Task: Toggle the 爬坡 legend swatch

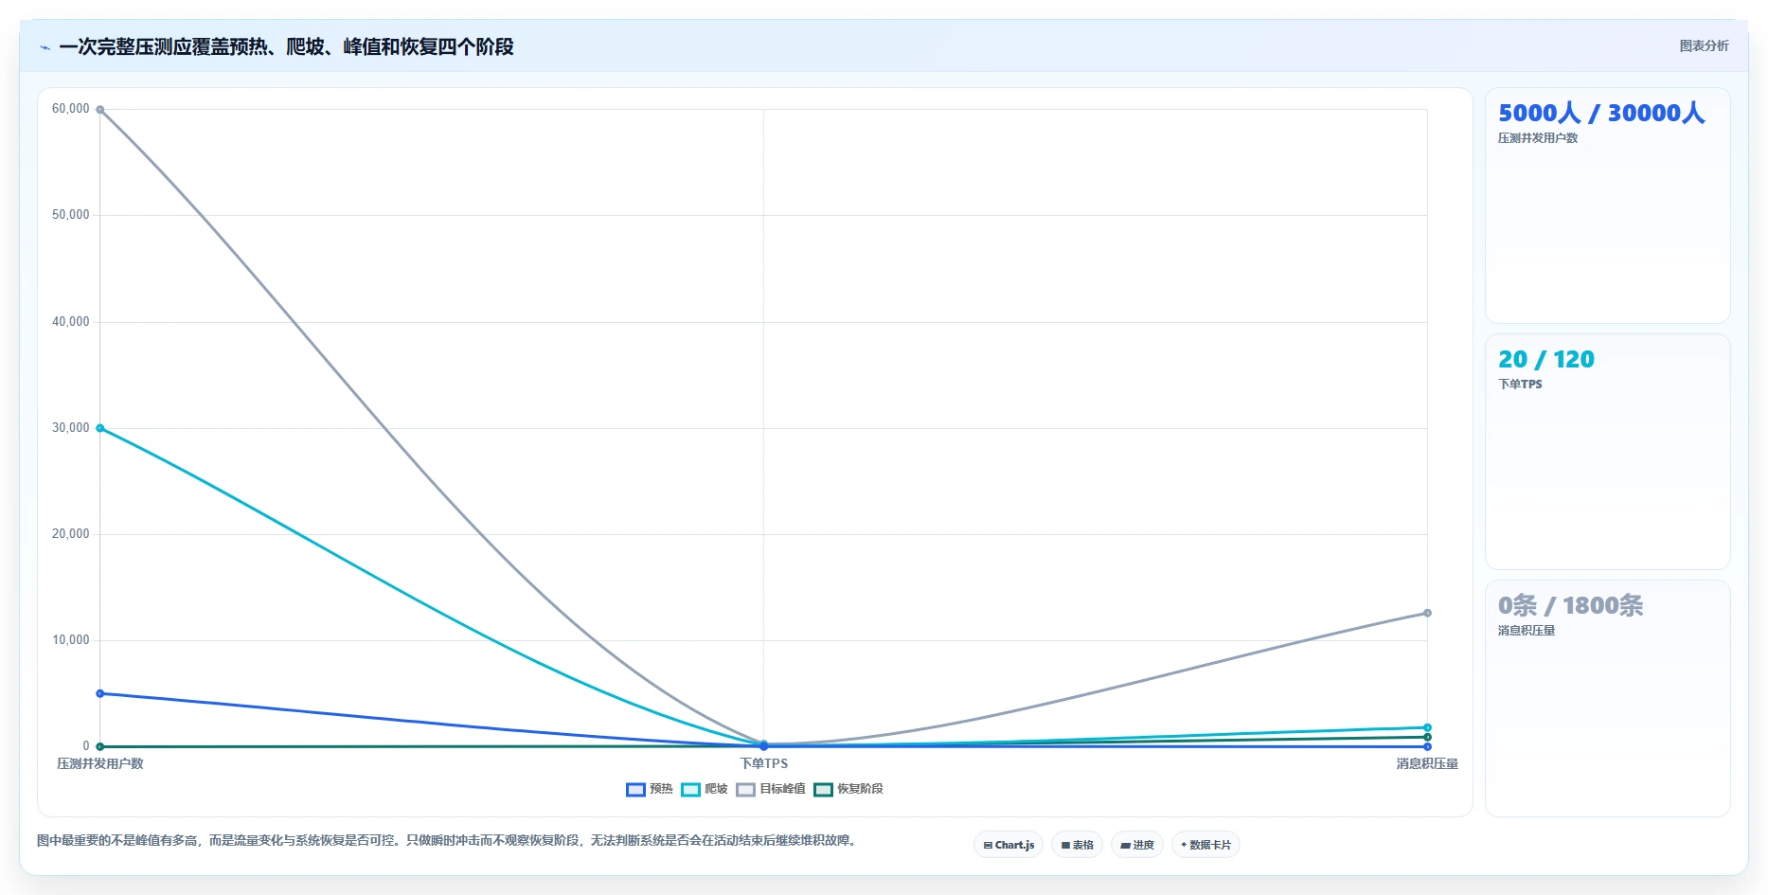Action: pos(690,789)
